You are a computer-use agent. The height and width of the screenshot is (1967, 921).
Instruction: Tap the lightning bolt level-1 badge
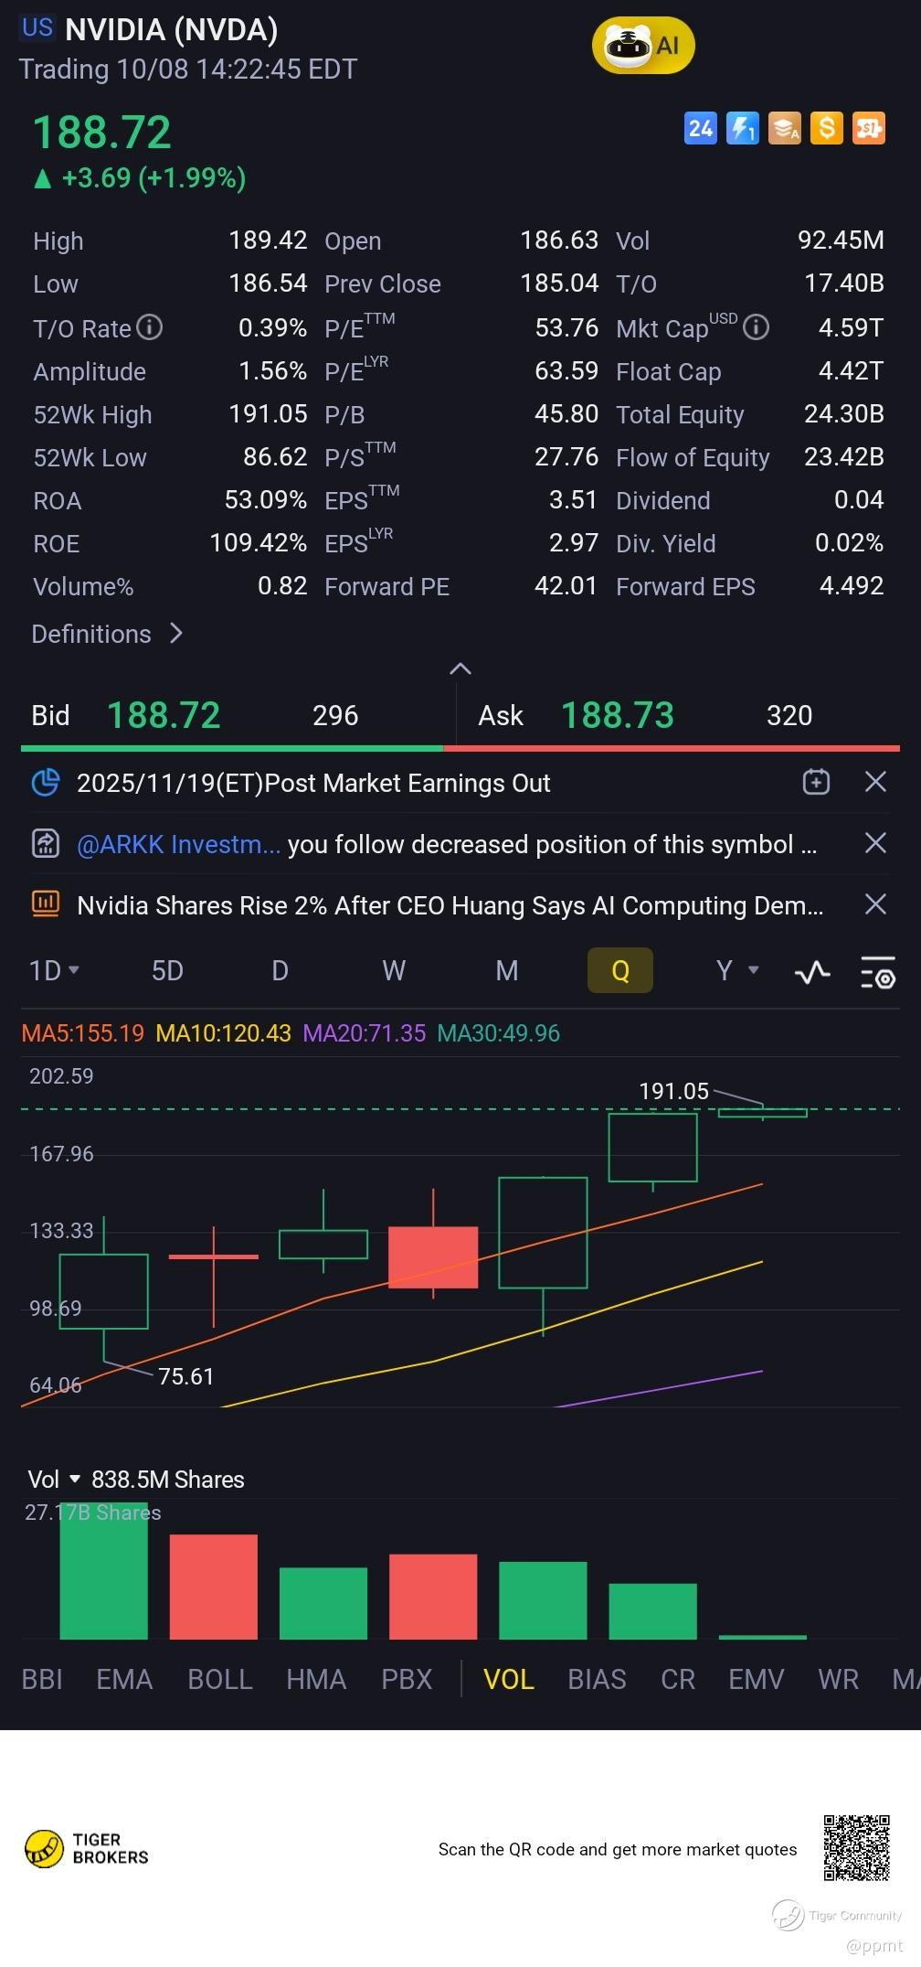(x=743, y=128)
